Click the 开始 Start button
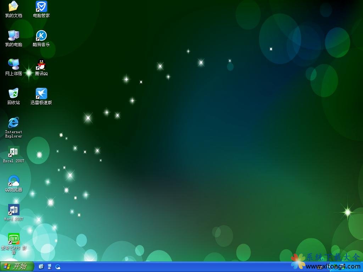 point(17,267)
